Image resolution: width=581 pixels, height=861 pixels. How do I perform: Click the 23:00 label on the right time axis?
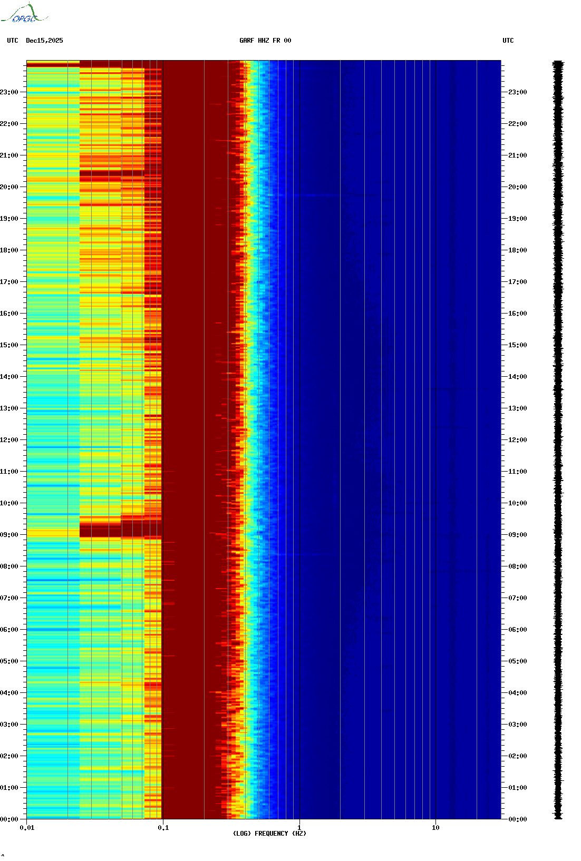point(518,92)
